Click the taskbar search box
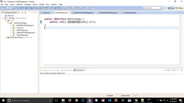 click(30, 100)
